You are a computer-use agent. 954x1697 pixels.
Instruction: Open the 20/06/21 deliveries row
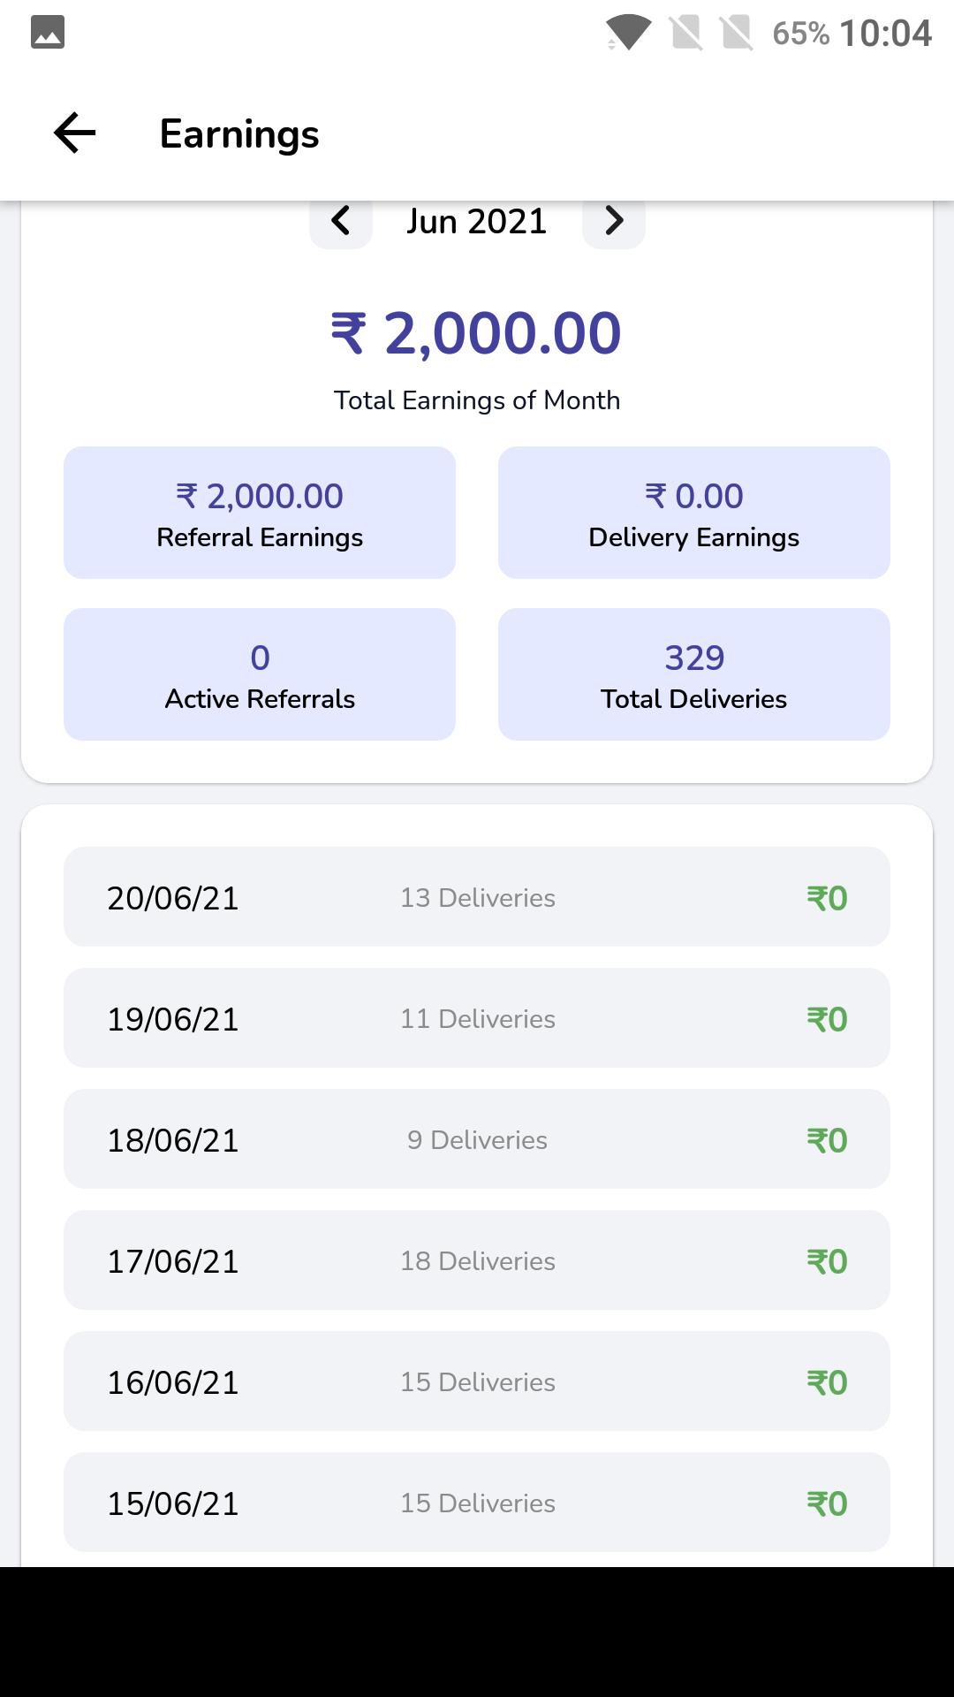pos(477,897)
